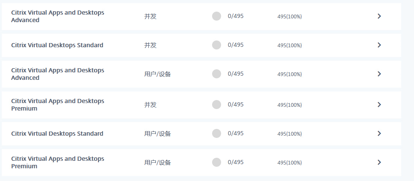Image resolution: width=414 pixels, height=181 pixels.
Task: Click the usage circle for user/device (用户/设备) Advanced license
Action: tap(217, 74)
